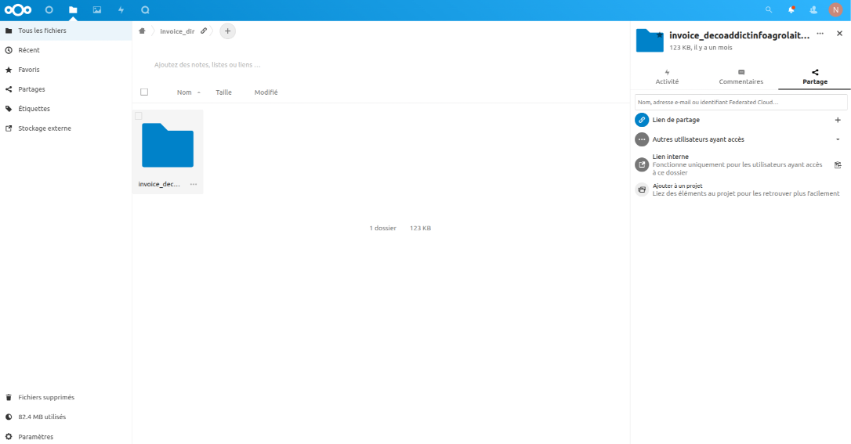Open Étiquettes section

click(66, 108)
